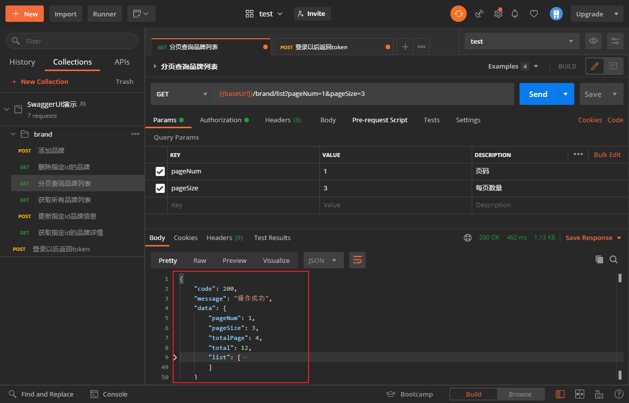Switch to the History tab

coord(22,62)
